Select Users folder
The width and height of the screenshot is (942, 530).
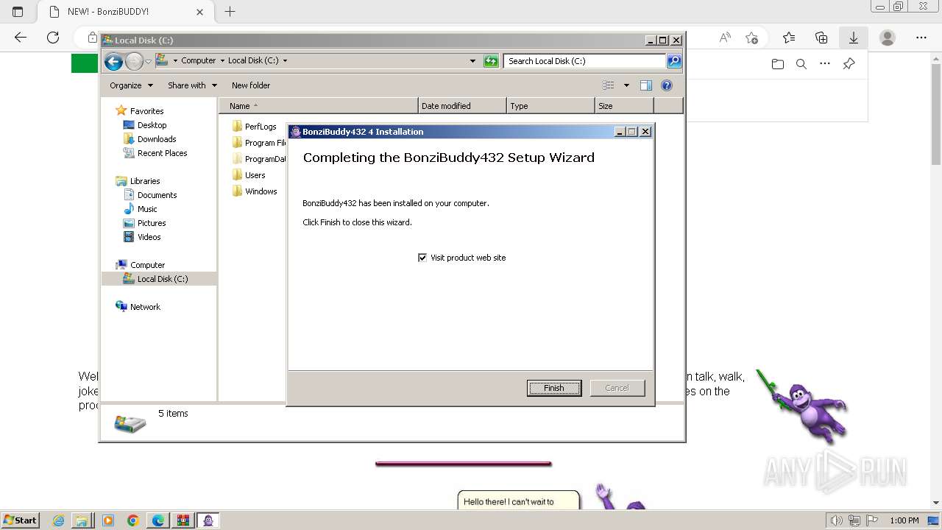coord(249,175)
